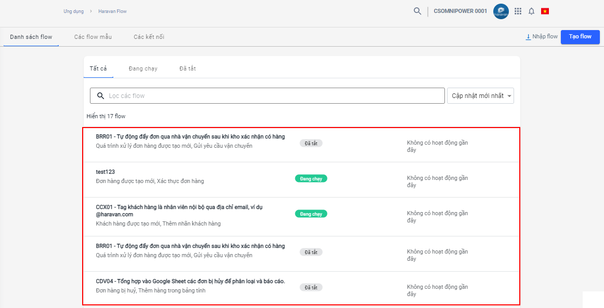Go to Ứng dụng breadcrumb
Viewport: 604px width, 308px height.
click(74, 11)
